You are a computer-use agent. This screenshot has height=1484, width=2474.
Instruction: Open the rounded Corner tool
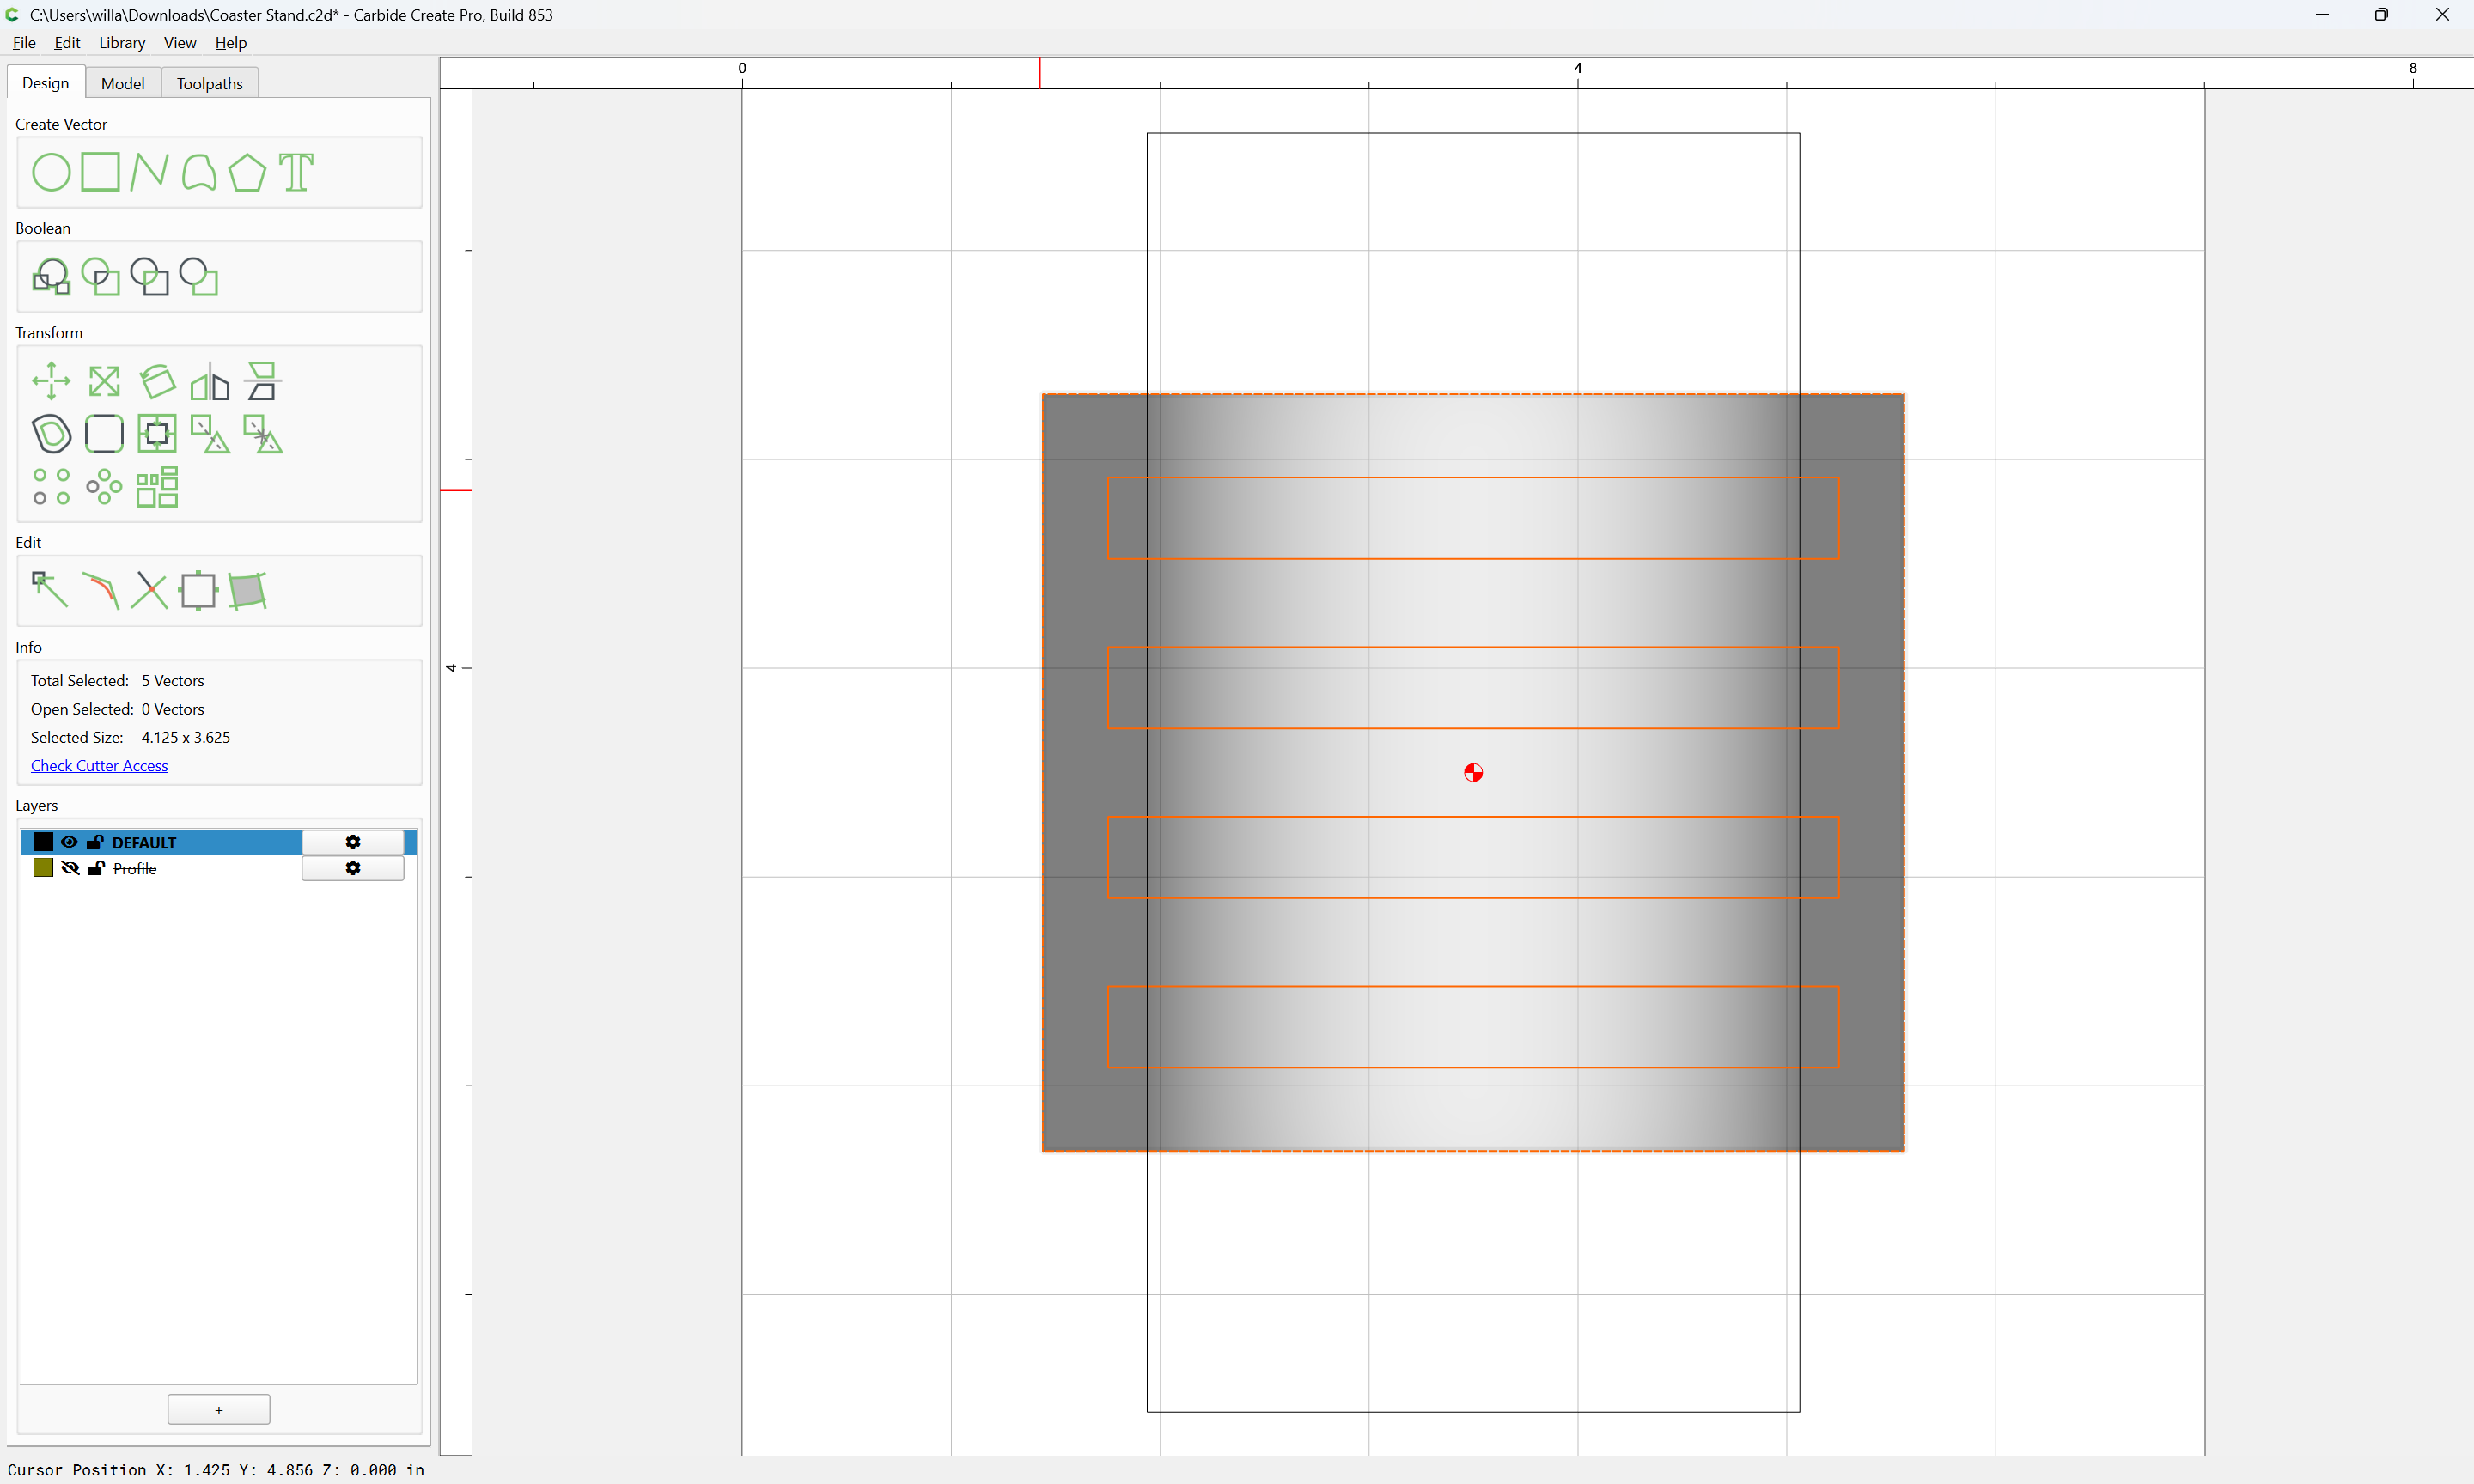[104, 434]
